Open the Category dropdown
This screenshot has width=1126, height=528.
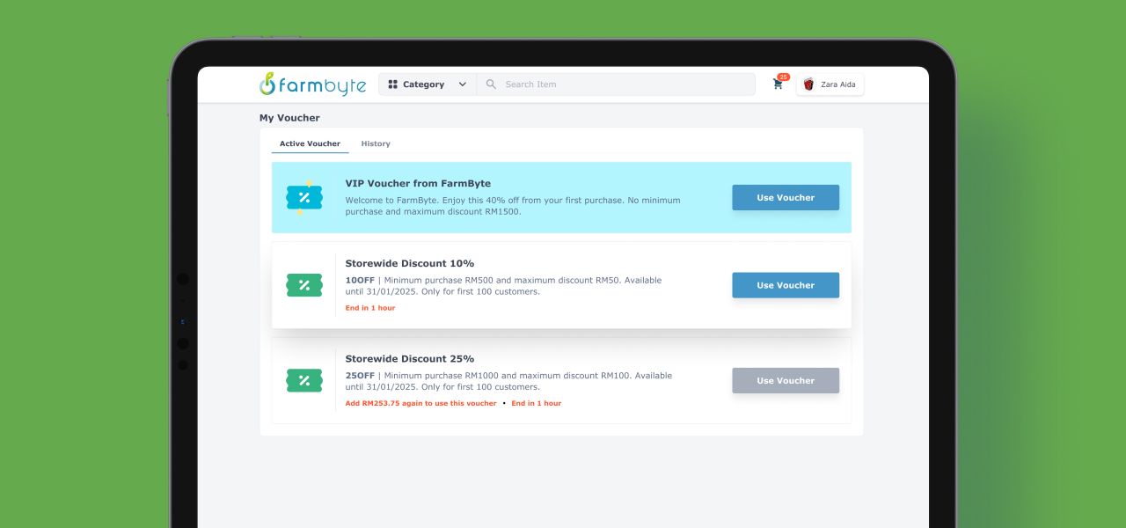pos(422,84)
